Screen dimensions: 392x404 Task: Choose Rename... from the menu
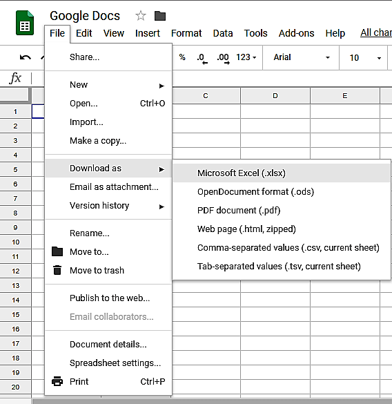click(108, 233)
